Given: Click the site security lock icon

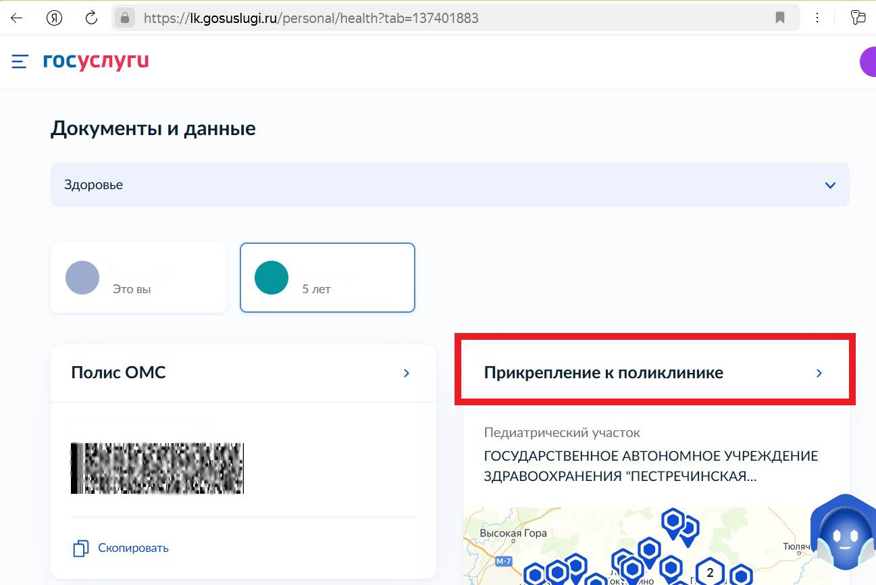Looking at the screenshot, I should point(125,18).
